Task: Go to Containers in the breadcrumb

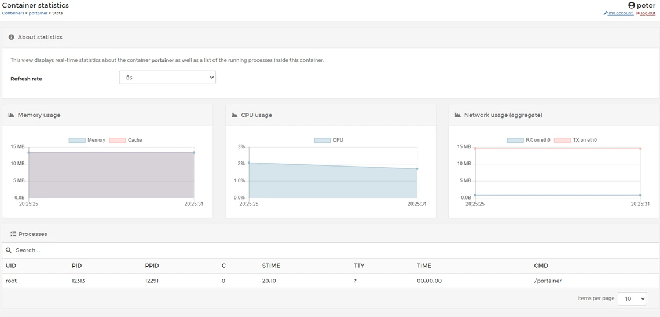Action: [13, 13]
